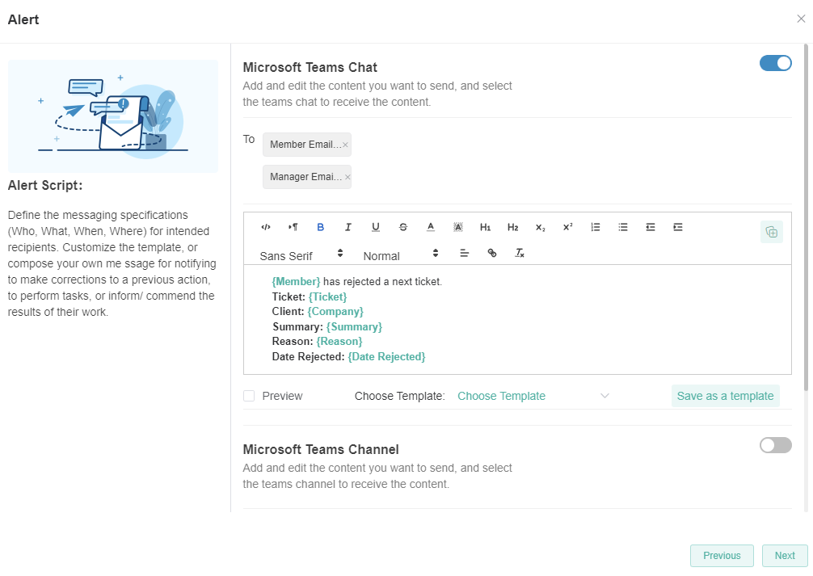Apply strikethrough to selected text
The height and width of the screenshot is (576, 813).
[x=403, y=228]
